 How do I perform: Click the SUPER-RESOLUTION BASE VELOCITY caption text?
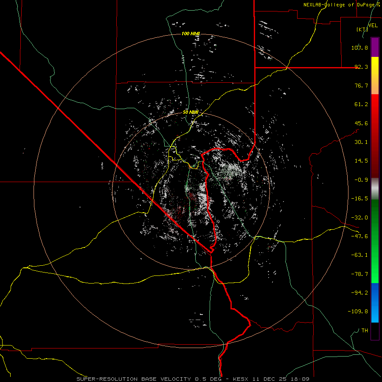coord(135,379)
